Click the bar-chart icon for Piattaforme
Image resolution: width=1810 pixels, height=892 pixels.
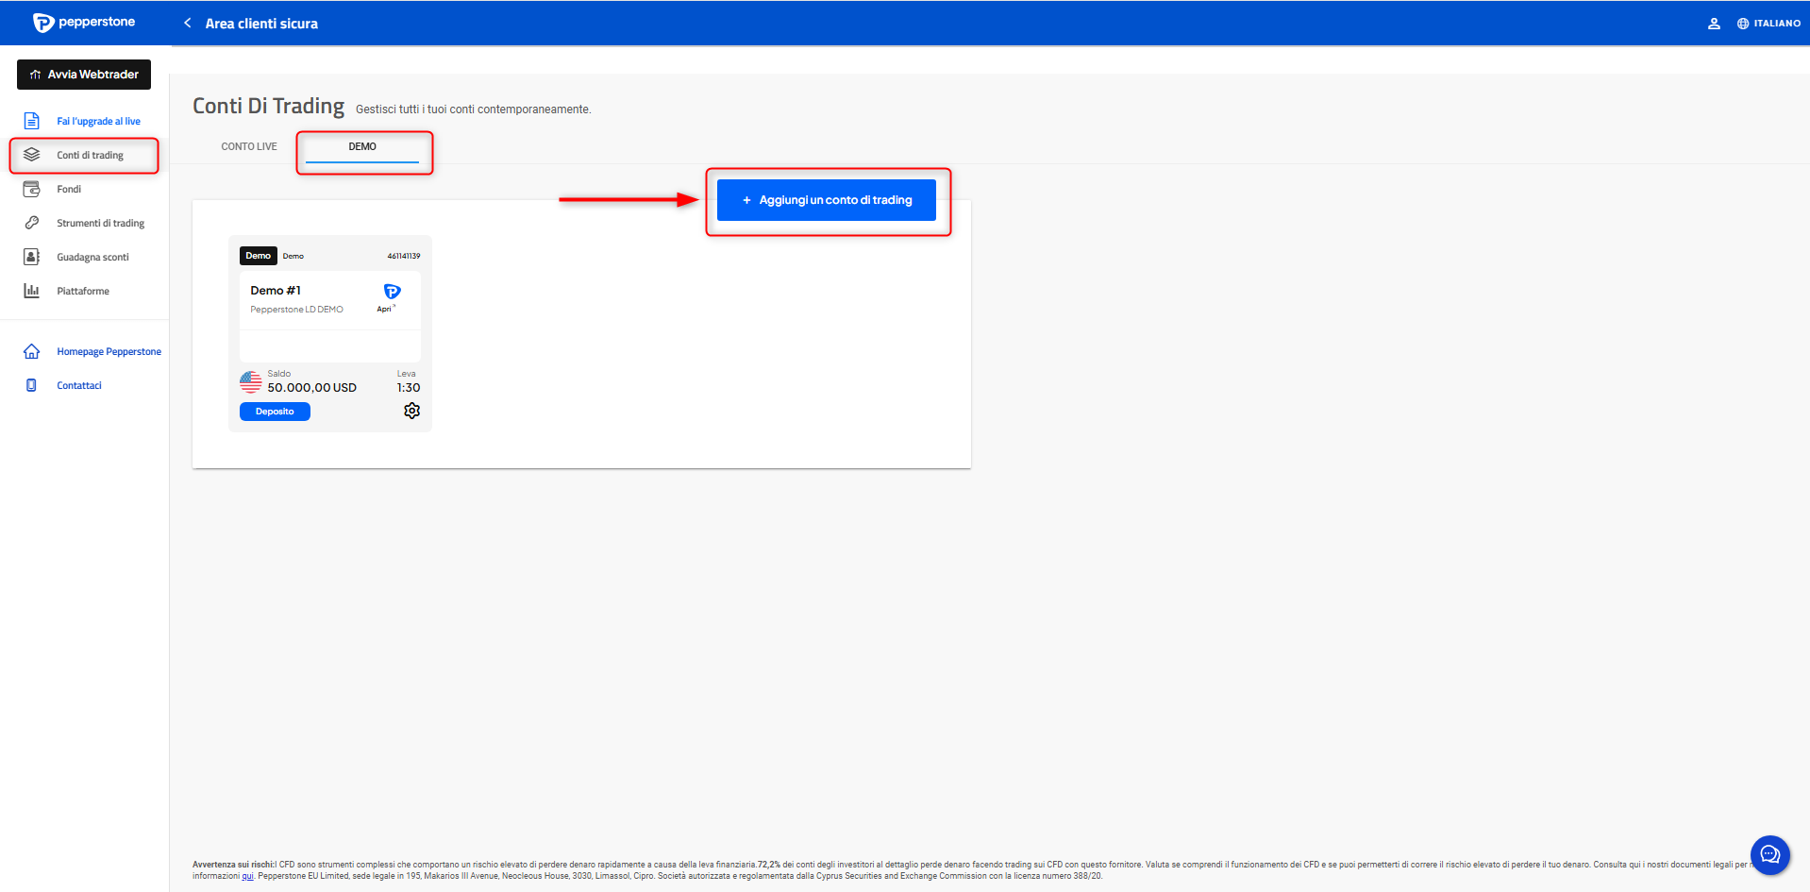tap(31, 291)
